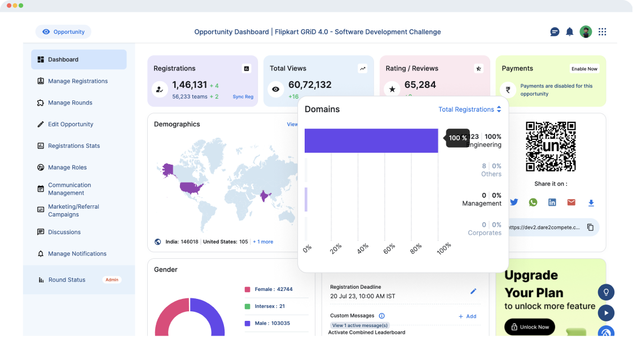
Task: Click the United States on the map
Action: tap(191, 188)
